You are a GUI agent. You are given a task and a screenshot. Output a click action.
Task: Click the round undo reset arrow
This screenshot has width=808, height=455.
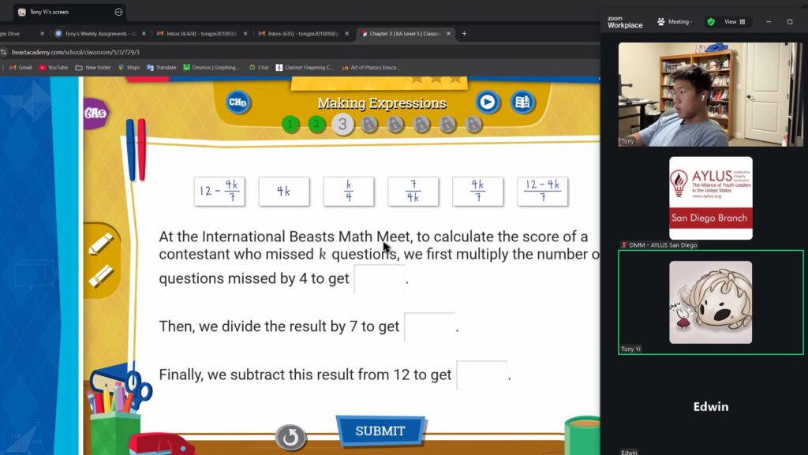point(290,437)
